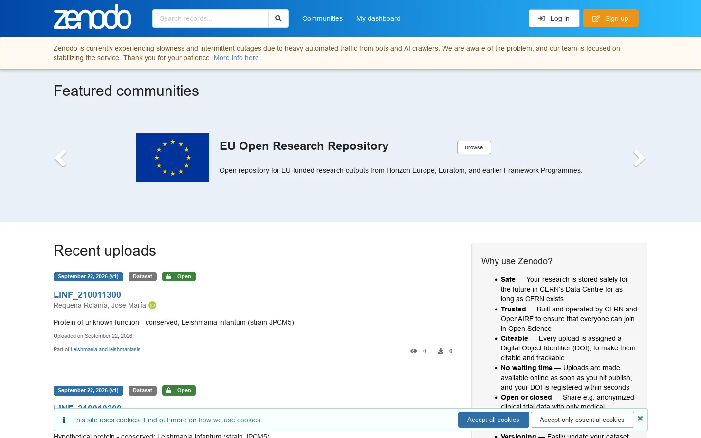This screenshot has width=701, height=438.
Task: Dismiss the cookie banner with the X
Action: pos(640,419)
